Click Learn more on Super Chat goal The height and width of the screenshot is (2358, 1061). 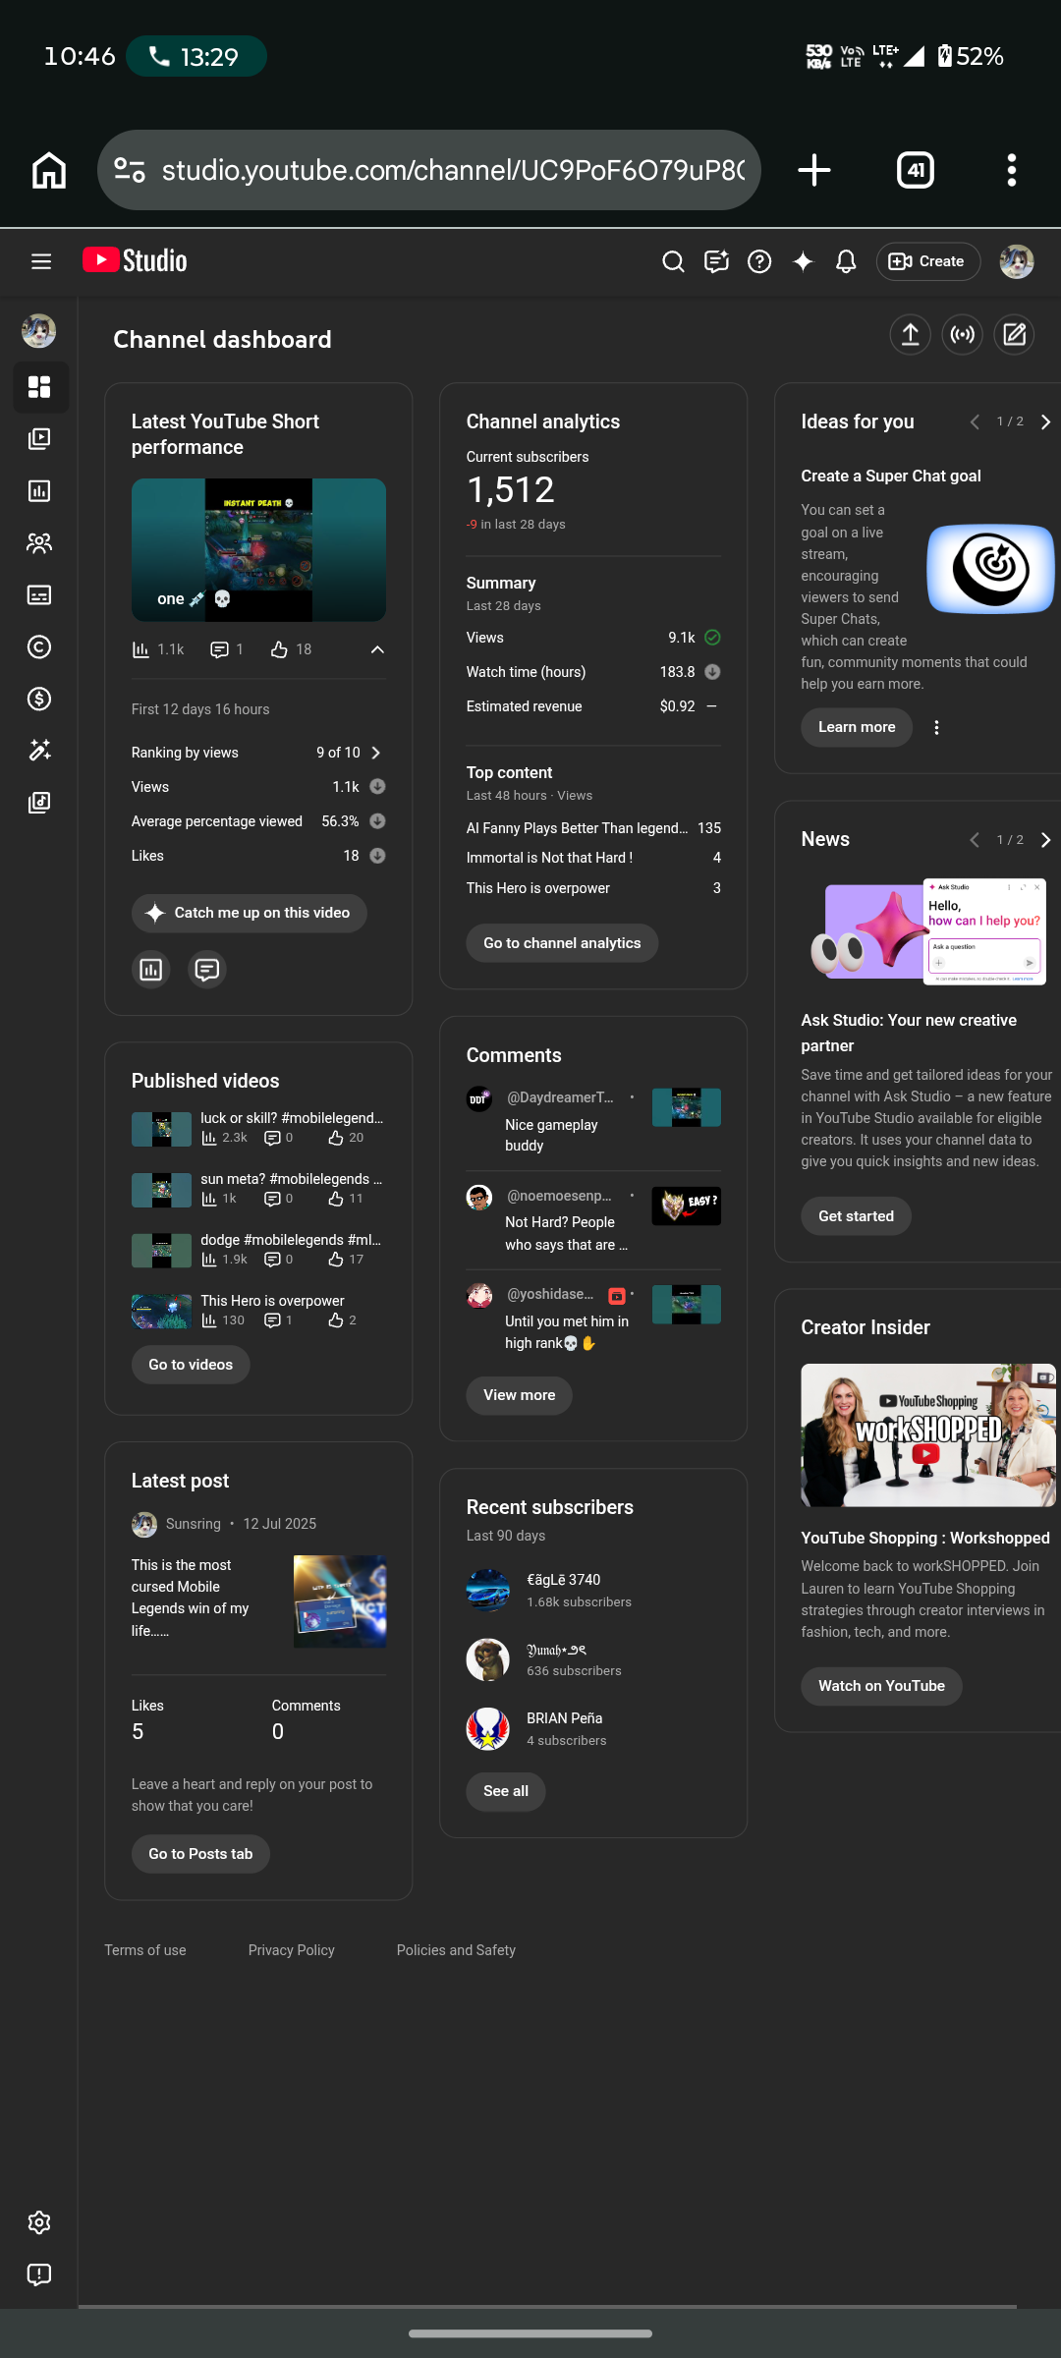point(857,727)
